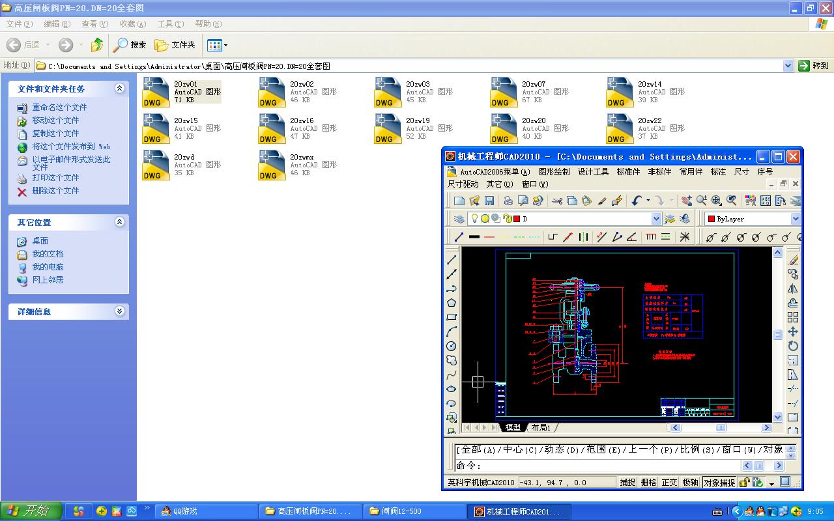Toggle 对象捕捉 object snap in status bar
The height and width of the screenshot is (521, 834).
(x=719, y=483)
